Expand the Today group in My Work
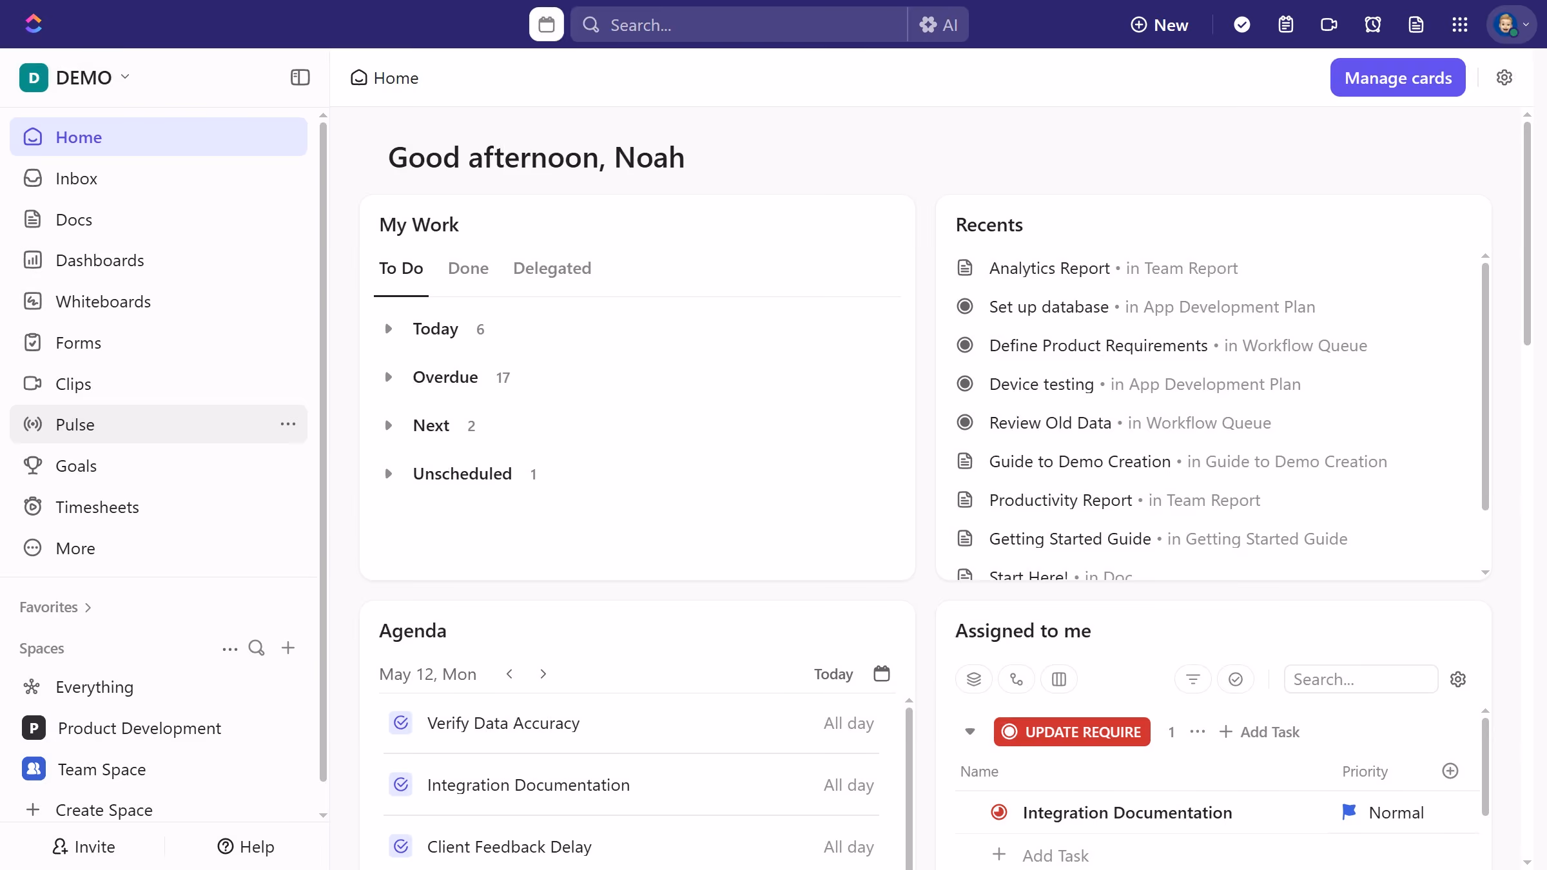This screenshot has width=1547, height=870. tap(388, 329)
